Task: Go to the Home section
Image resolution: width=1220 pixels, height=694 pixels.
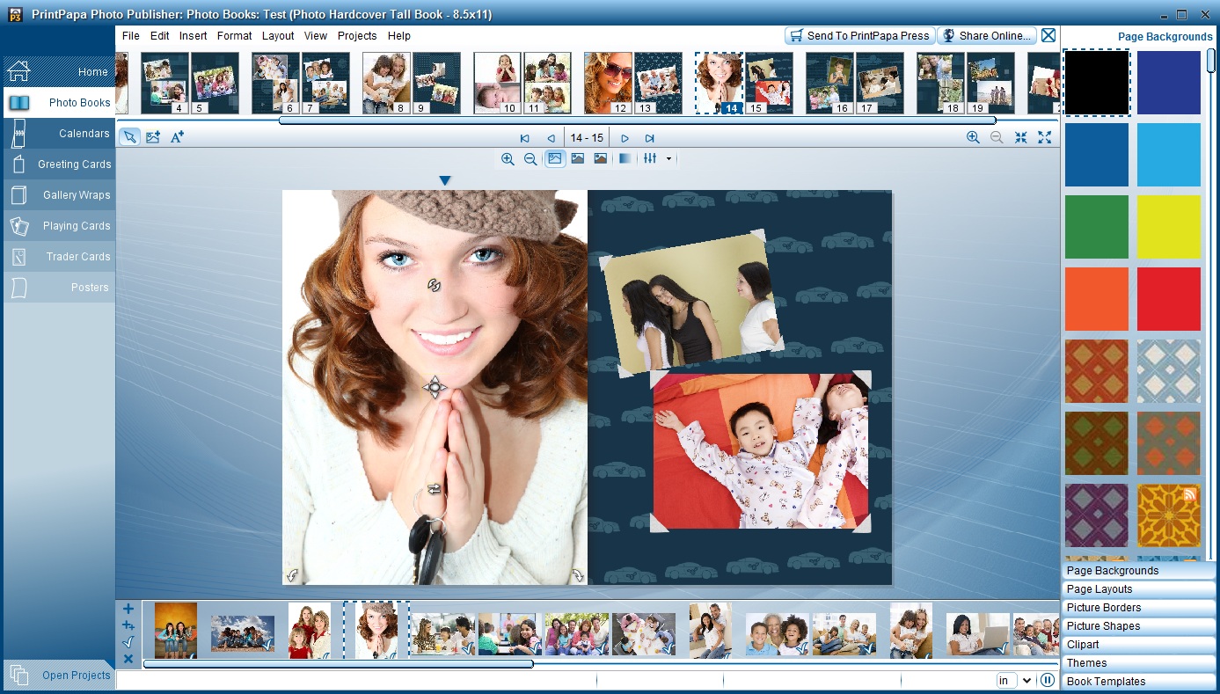Action: pyautogui.click(x=58, y=71)
